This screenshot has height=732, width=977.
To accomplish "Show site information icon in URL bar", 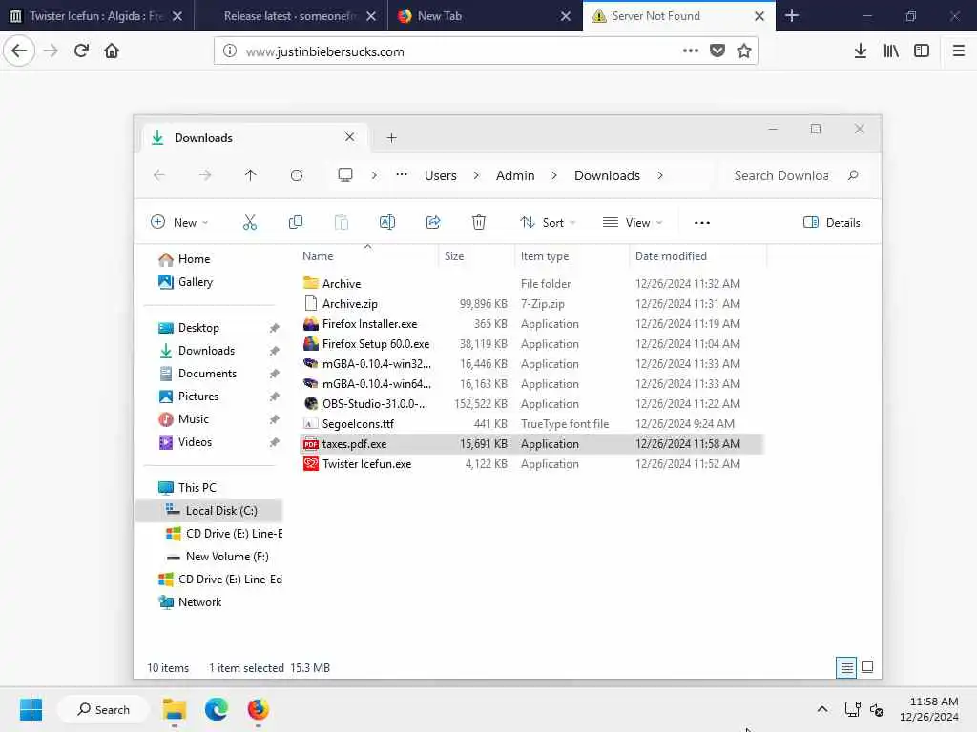I will [x=230, y=51].
